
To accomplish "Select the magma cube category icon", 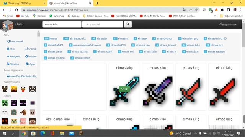I will coord(5,121).
